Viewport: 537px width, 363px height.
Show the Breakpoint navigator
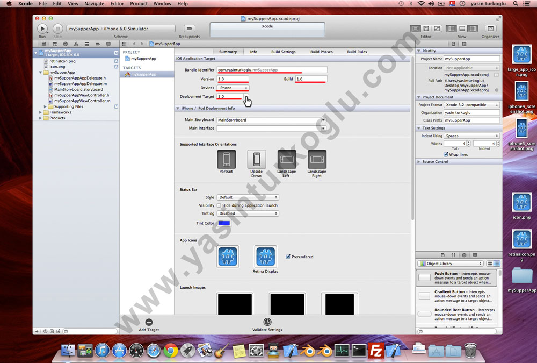pos(98,44)
